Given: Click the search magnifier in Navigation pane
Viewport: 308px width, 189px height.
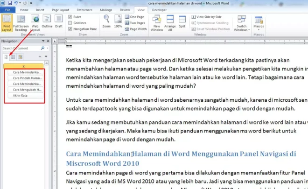Looking at the screenshot, I should pos(42,48).
